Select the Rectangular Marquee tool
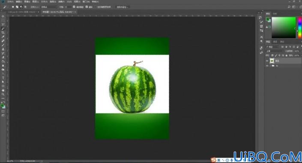Screen dimensions: 302x163 (x=3, y=21)
